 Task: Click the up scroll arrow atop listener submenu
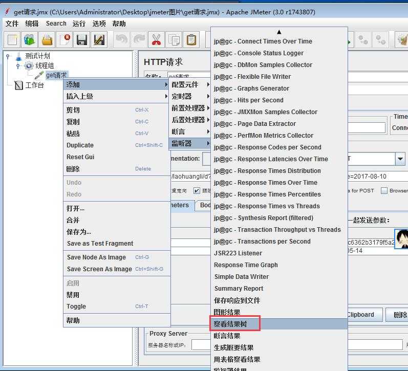click(279, 32)
